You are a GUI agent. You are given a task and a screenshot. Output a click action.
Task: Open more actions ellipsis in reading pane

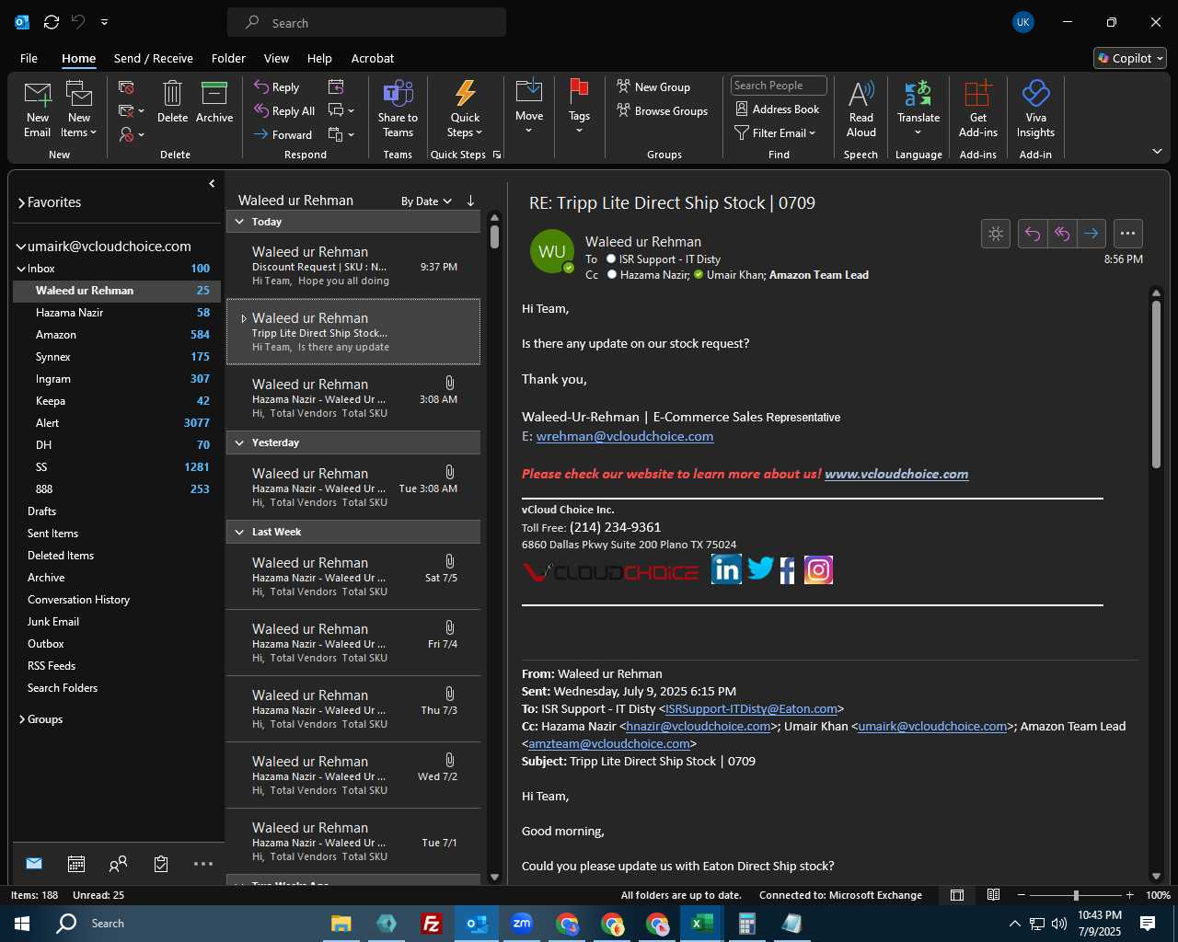pos(1128,234)
